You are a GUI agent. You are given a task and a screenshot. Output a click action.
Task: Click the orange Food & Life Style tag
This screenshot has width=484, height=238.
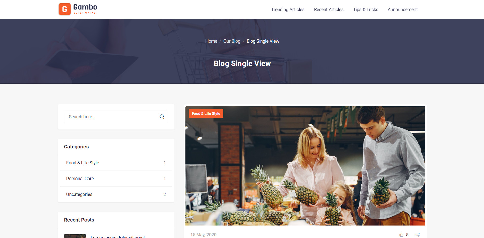tap(206, 113)
